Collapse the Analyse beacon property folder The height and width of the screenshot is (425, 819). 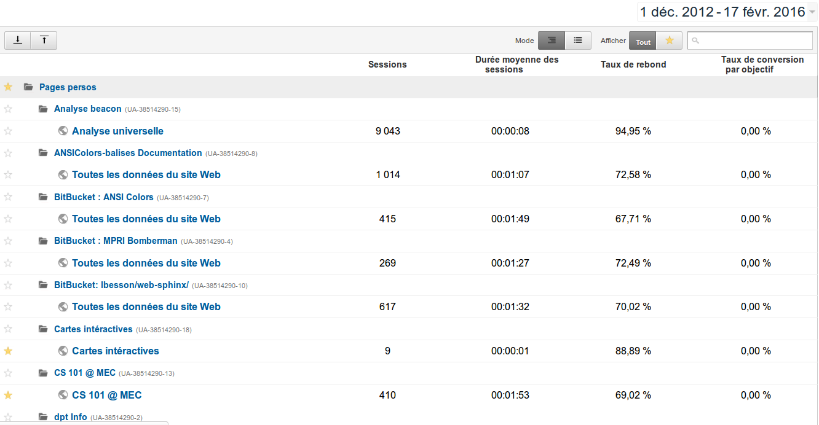coord(43,109)
